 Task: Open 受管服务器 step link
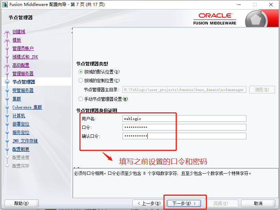point(23,90)
